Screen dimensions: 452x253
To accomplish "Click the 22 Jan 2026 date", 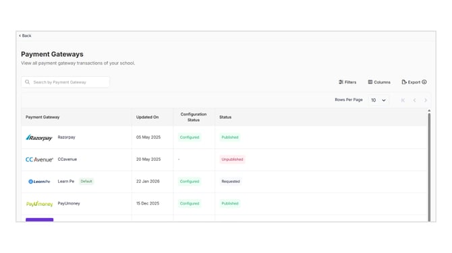I will [148, 182].
